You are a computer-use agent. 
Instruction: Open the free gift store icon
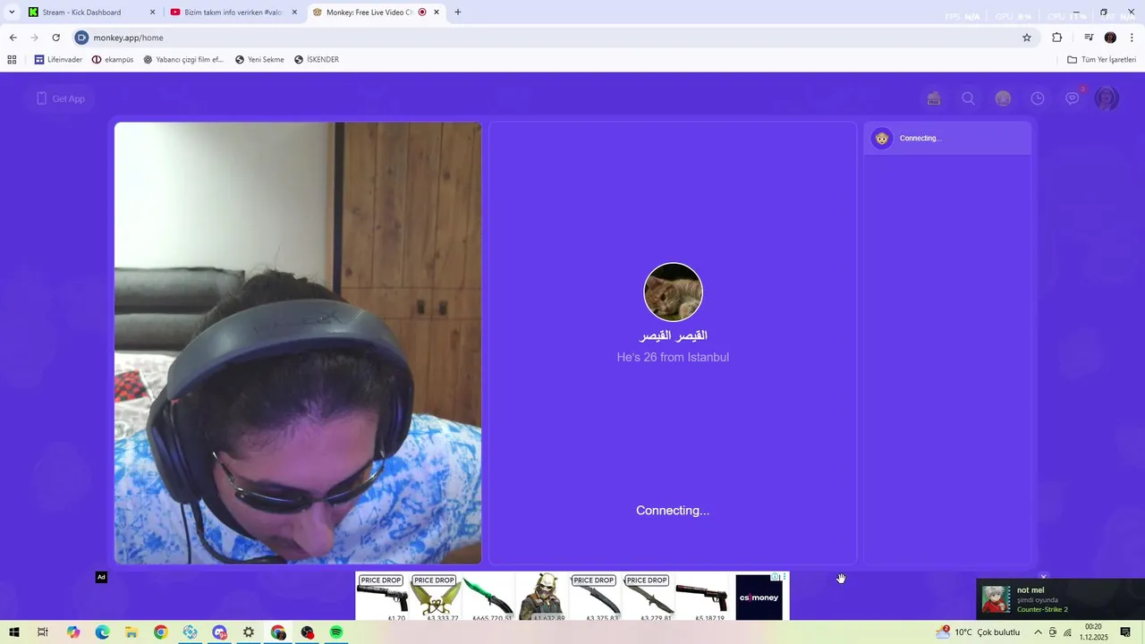click(x=934, y=98)
